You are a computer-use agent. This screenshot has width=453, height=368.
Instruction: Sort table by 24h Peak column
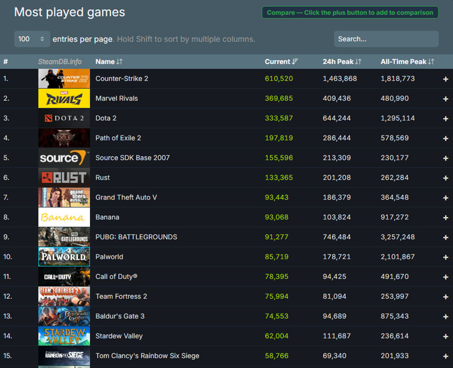[342, 62]
